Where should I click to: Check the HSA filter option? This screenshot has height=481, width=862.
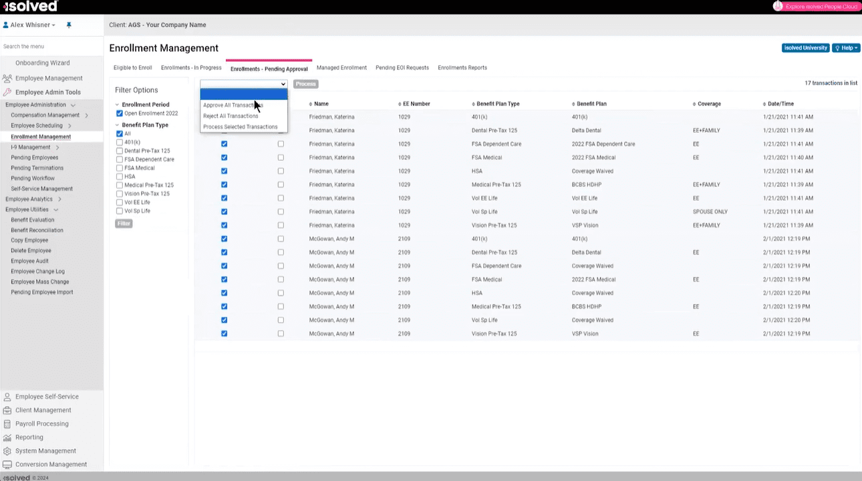tap(120, 177)
